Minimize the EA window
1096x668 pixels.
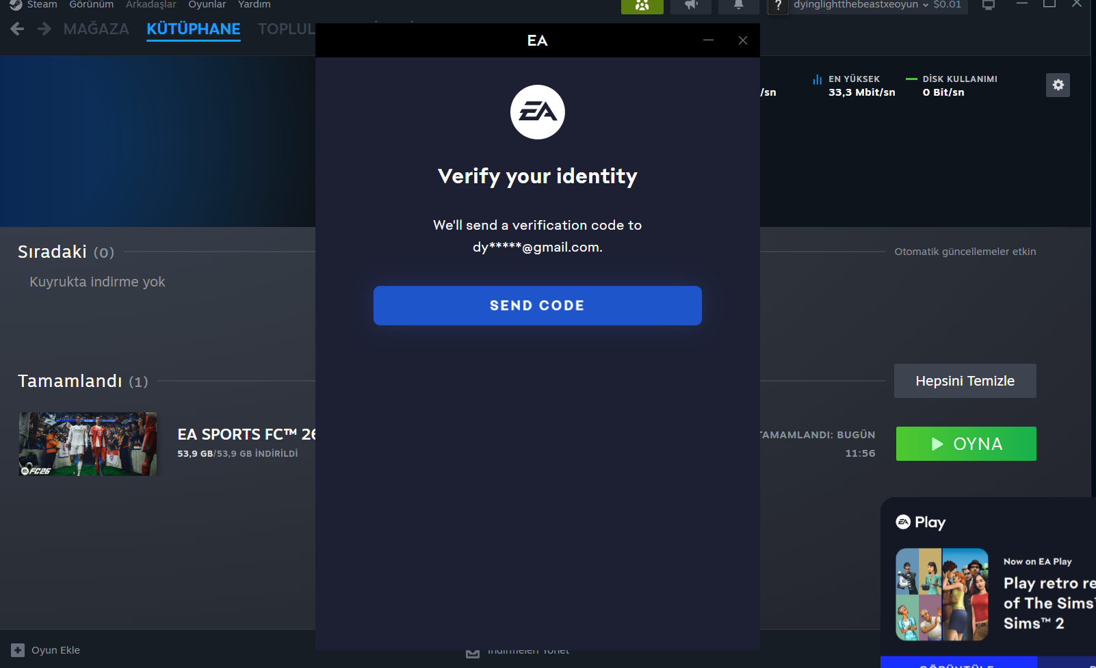click(708, 40)
